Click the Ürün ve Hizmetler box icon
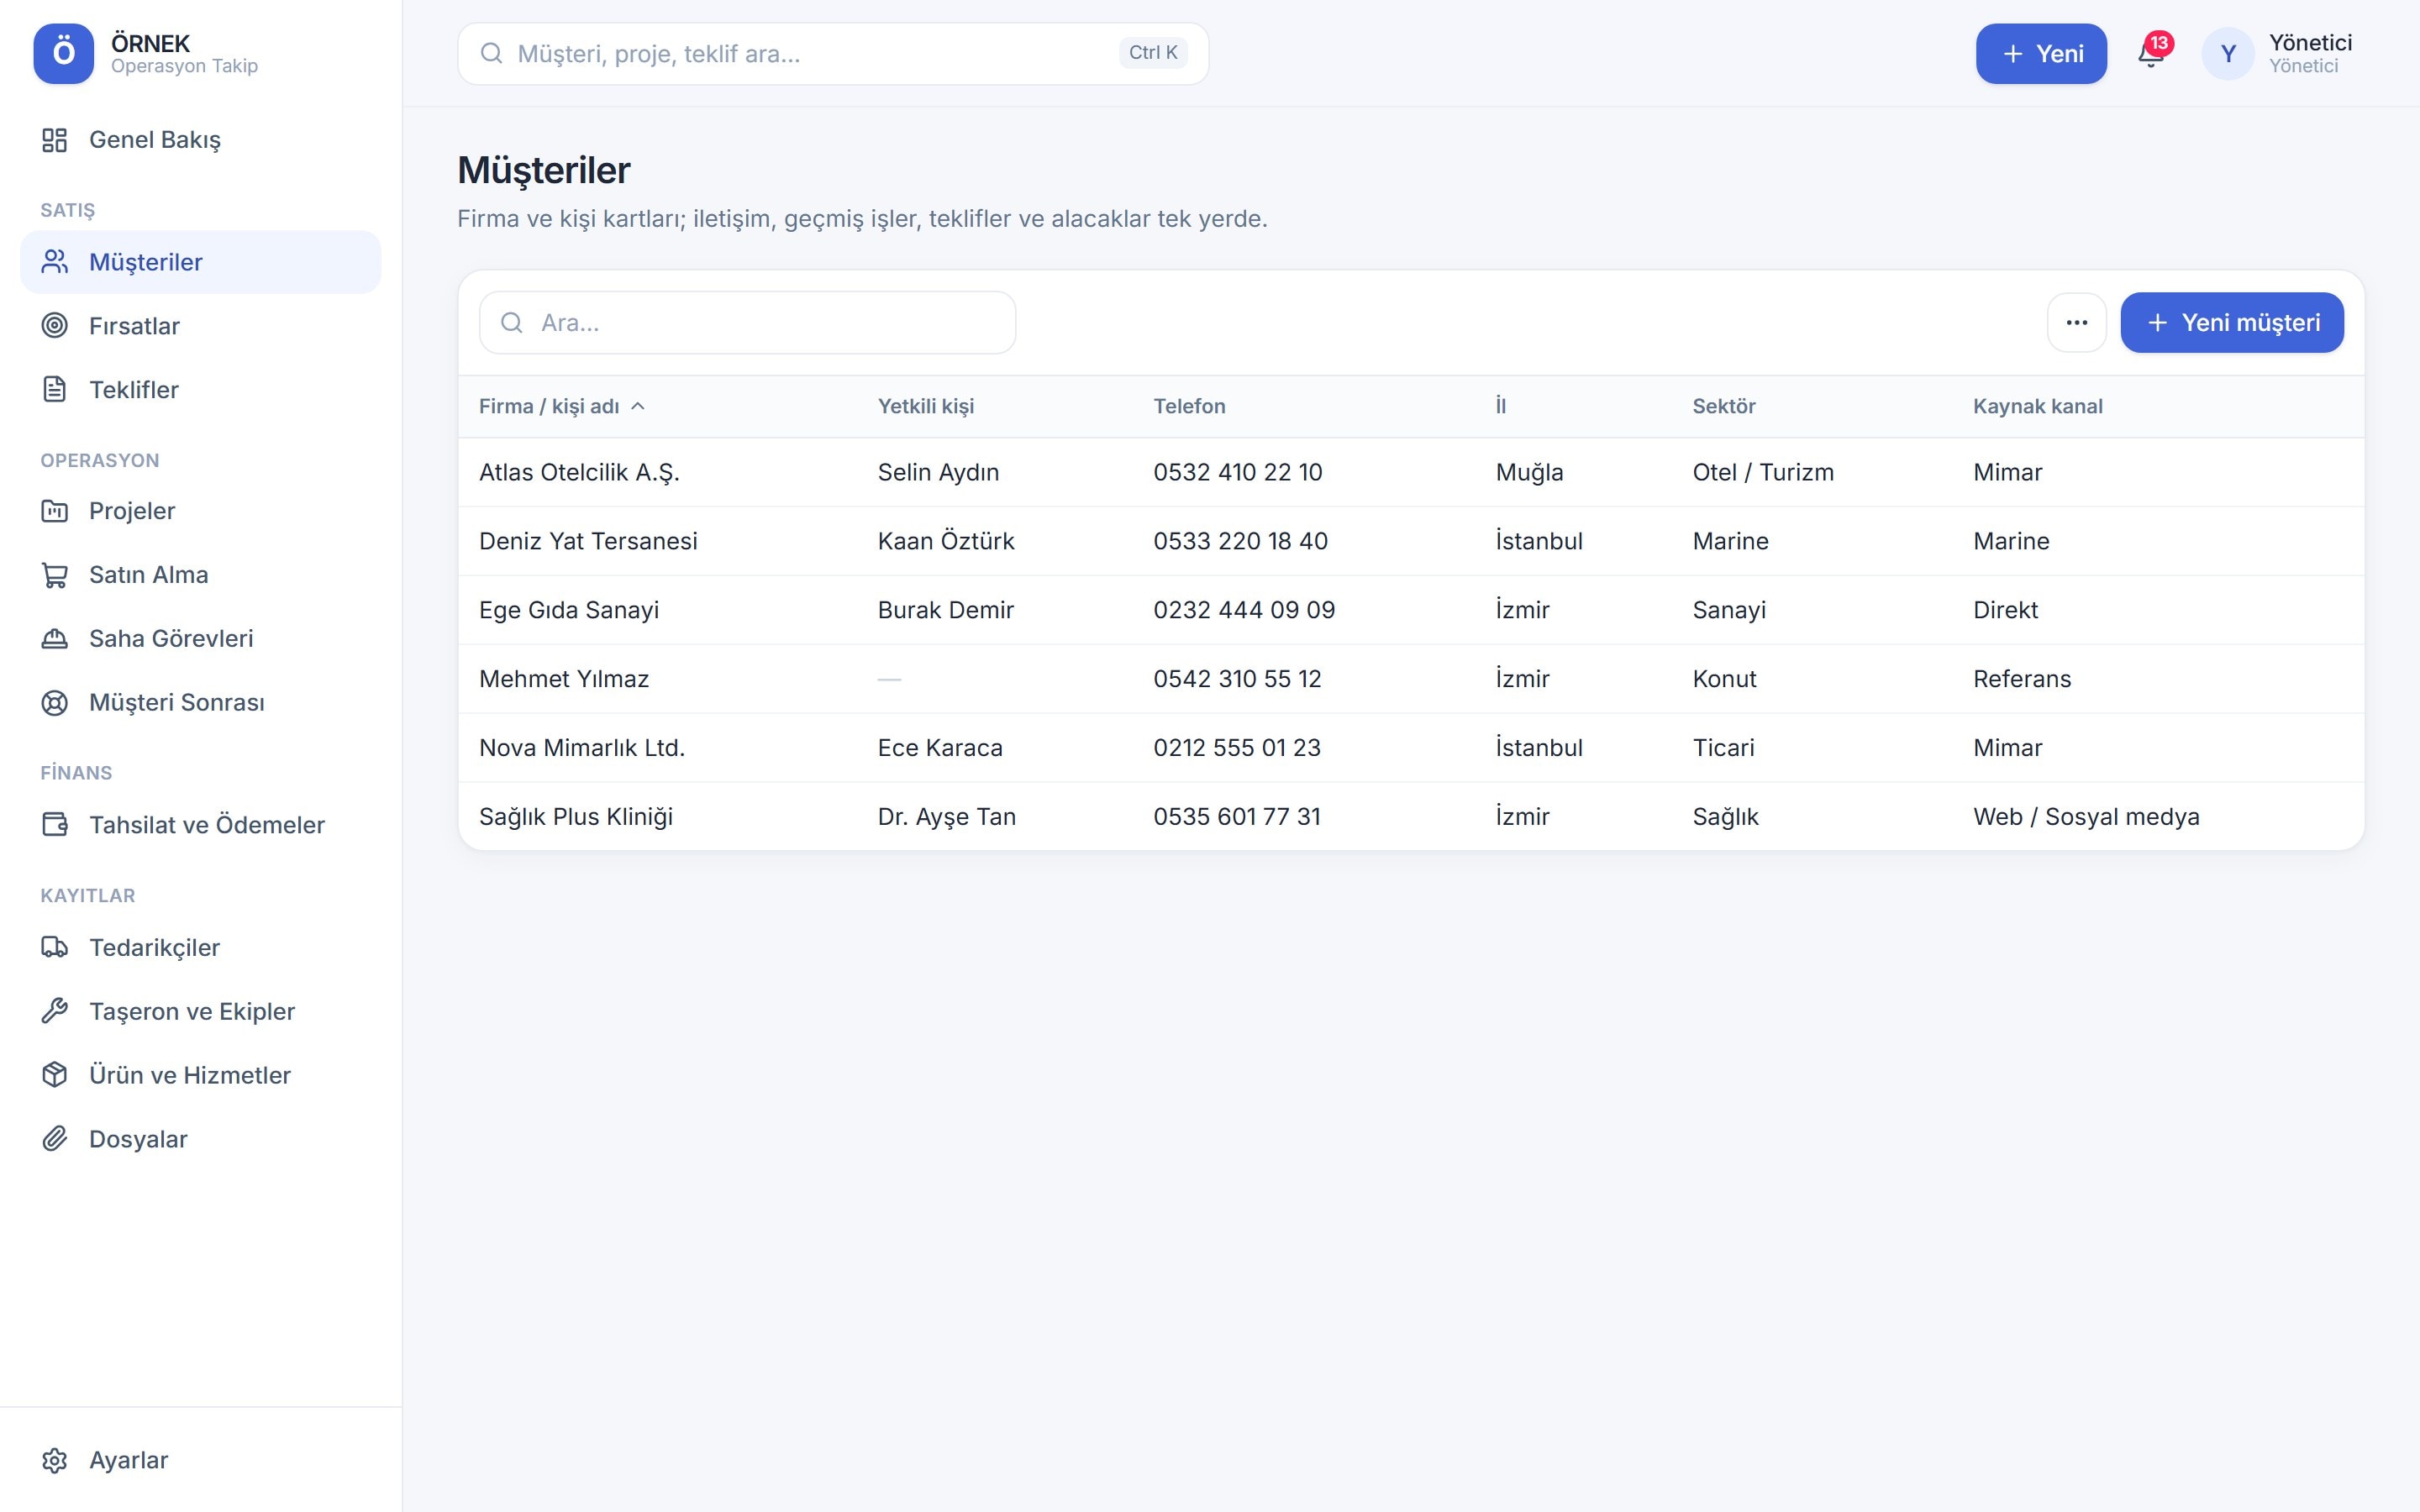The image size is (2420, 1512). [x=55, y=1075]
